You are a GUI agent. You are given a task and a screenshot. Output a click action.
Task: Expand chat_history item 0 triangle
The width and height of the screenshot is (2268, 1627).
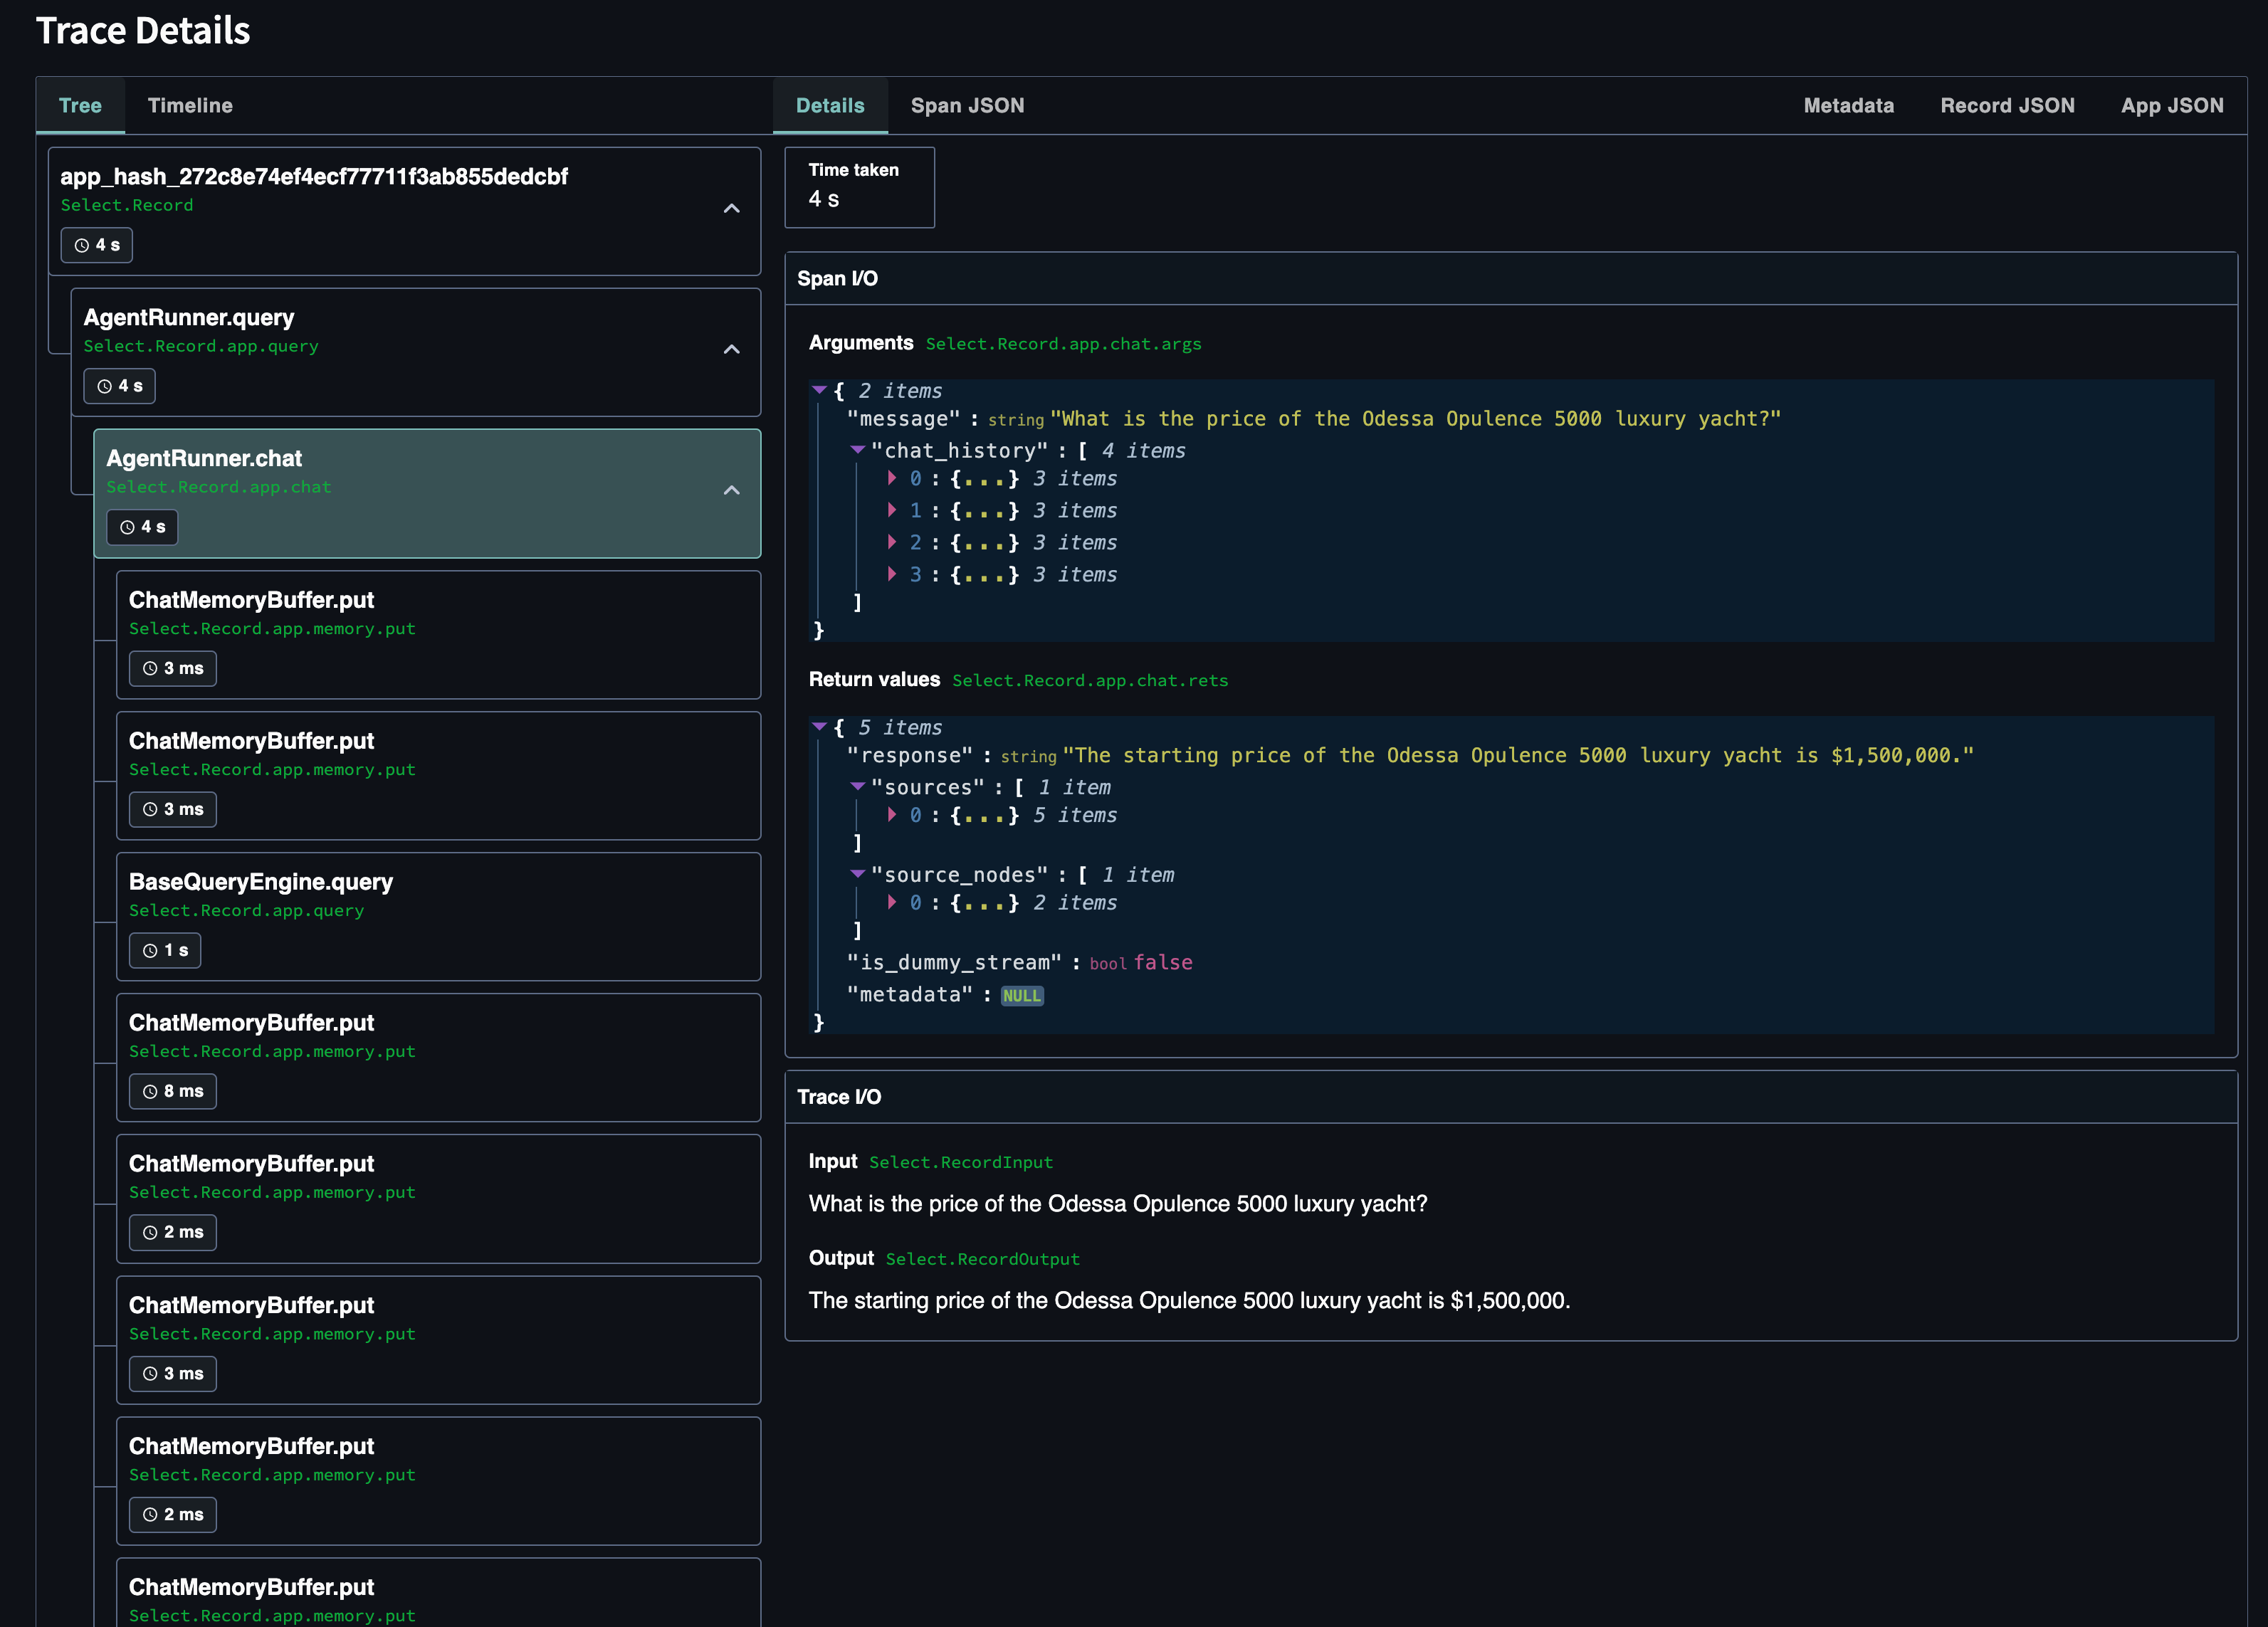(891, 478)
